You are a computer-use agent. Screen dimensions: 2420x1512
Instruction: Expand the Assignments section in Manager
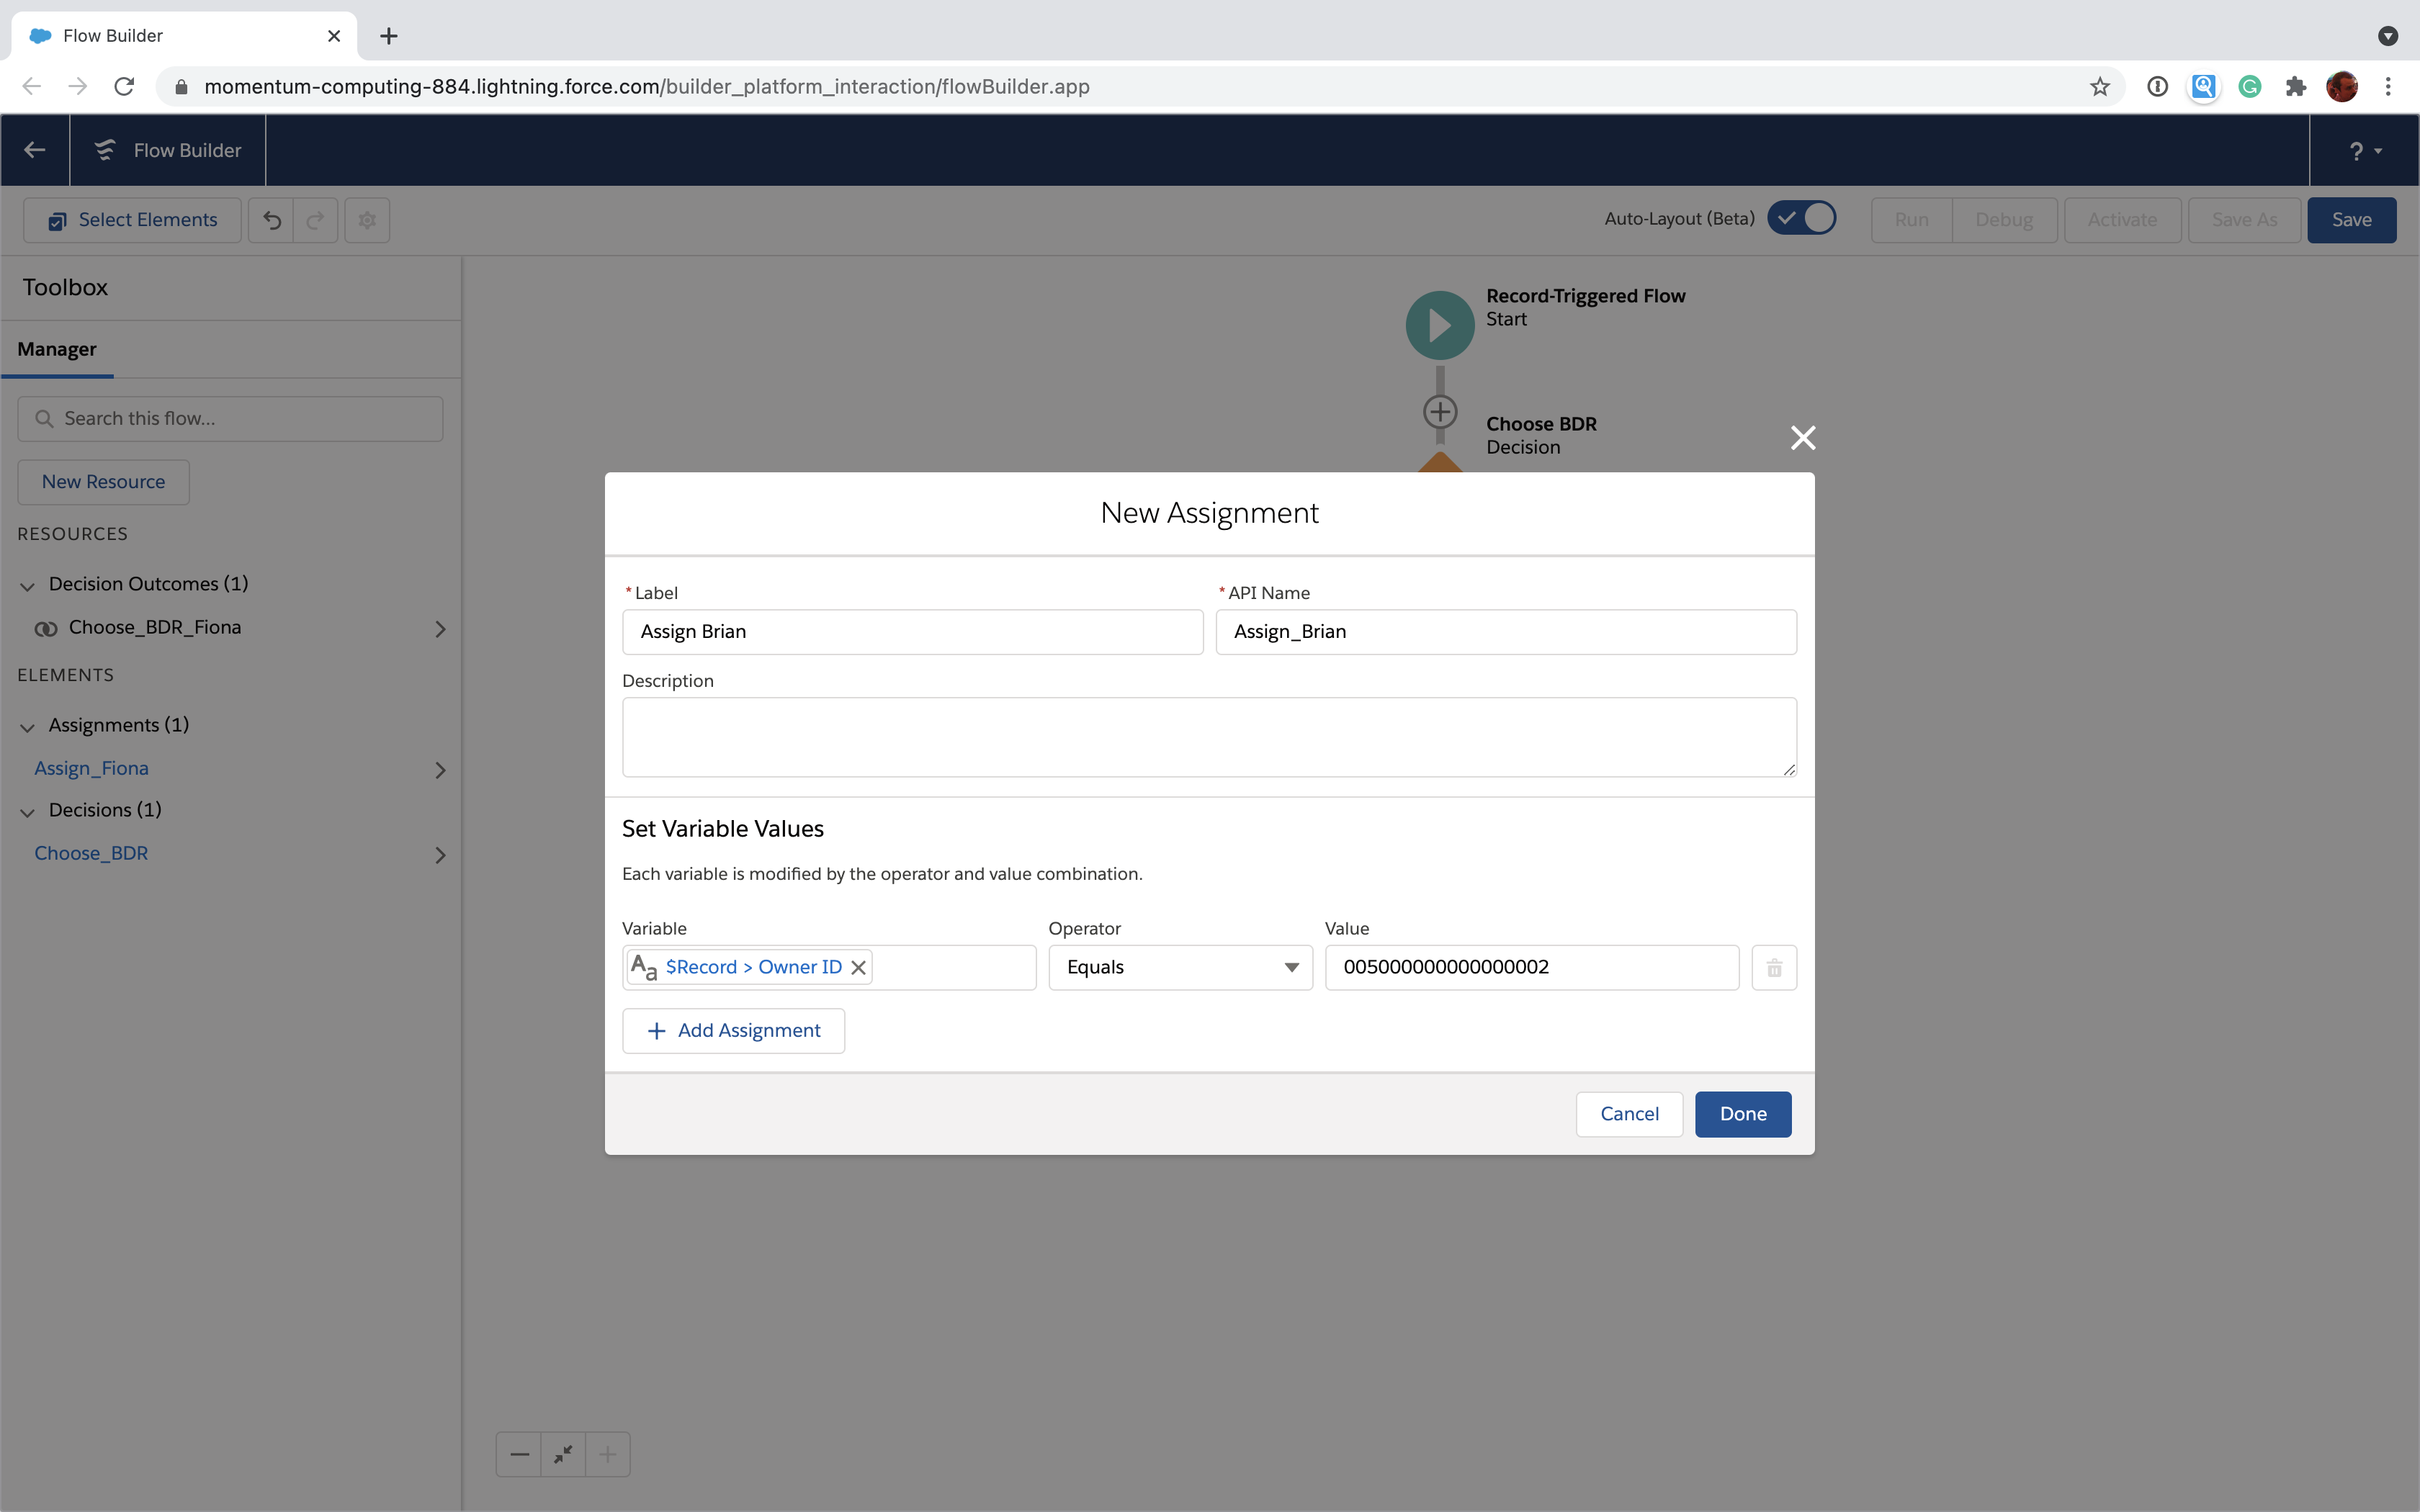[26, 724]
